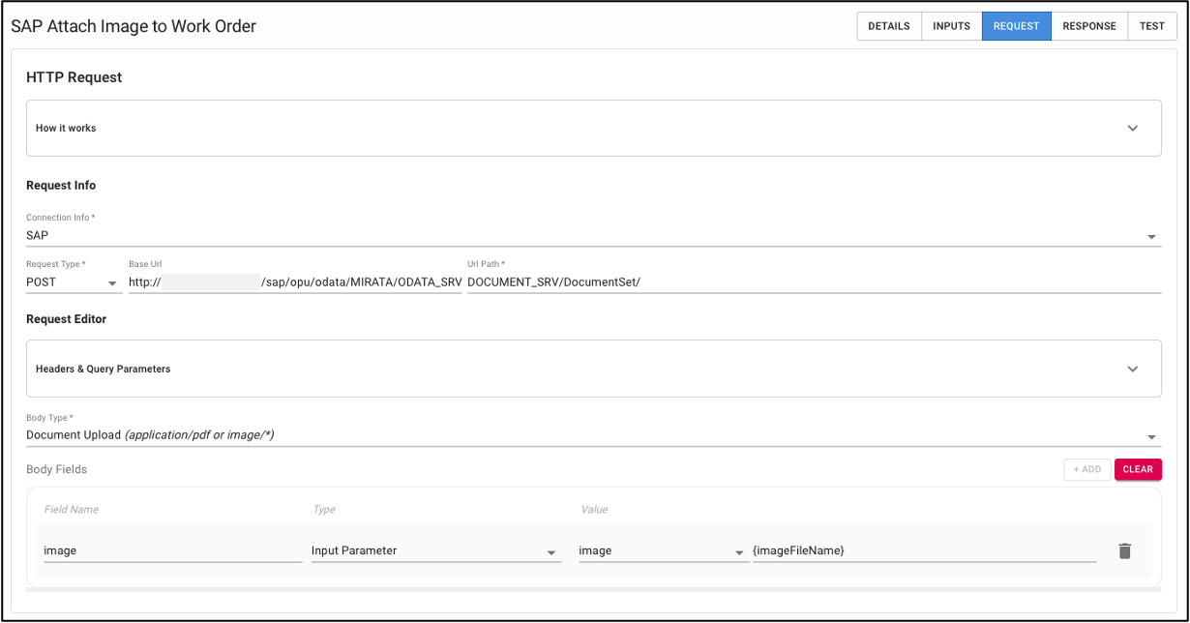The image size is (1190, 623).
Task: Open the Connection Info dropdown
Action: (x=594, y=236)
